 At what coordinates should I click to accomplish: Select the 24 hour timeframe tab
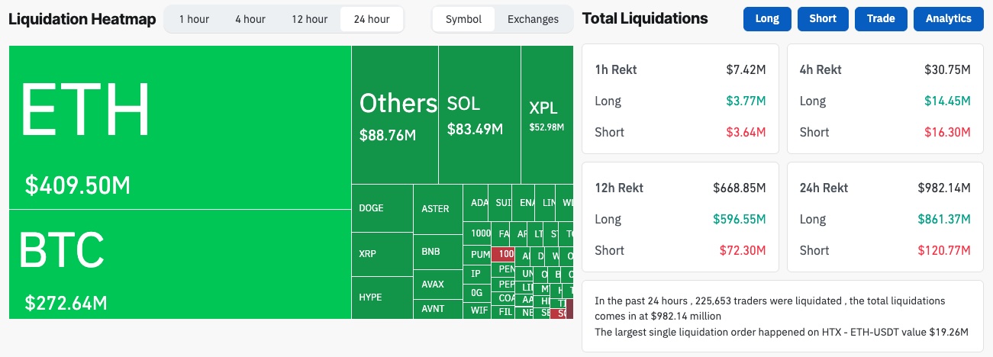point(371,19)
